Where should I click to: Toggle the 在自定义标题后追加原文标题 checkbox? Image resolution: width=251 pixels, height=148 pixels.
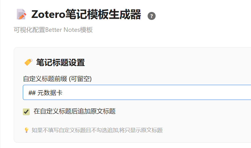(26, 112)
